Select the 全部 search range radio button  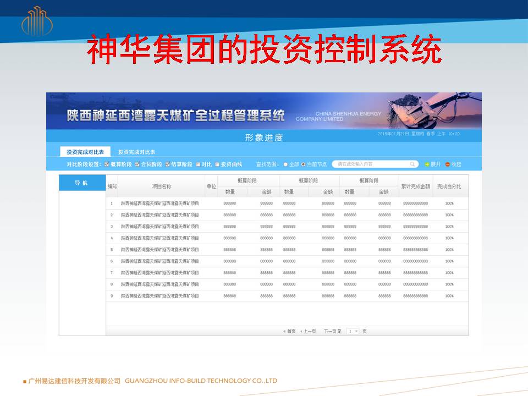tap(285, 164)
